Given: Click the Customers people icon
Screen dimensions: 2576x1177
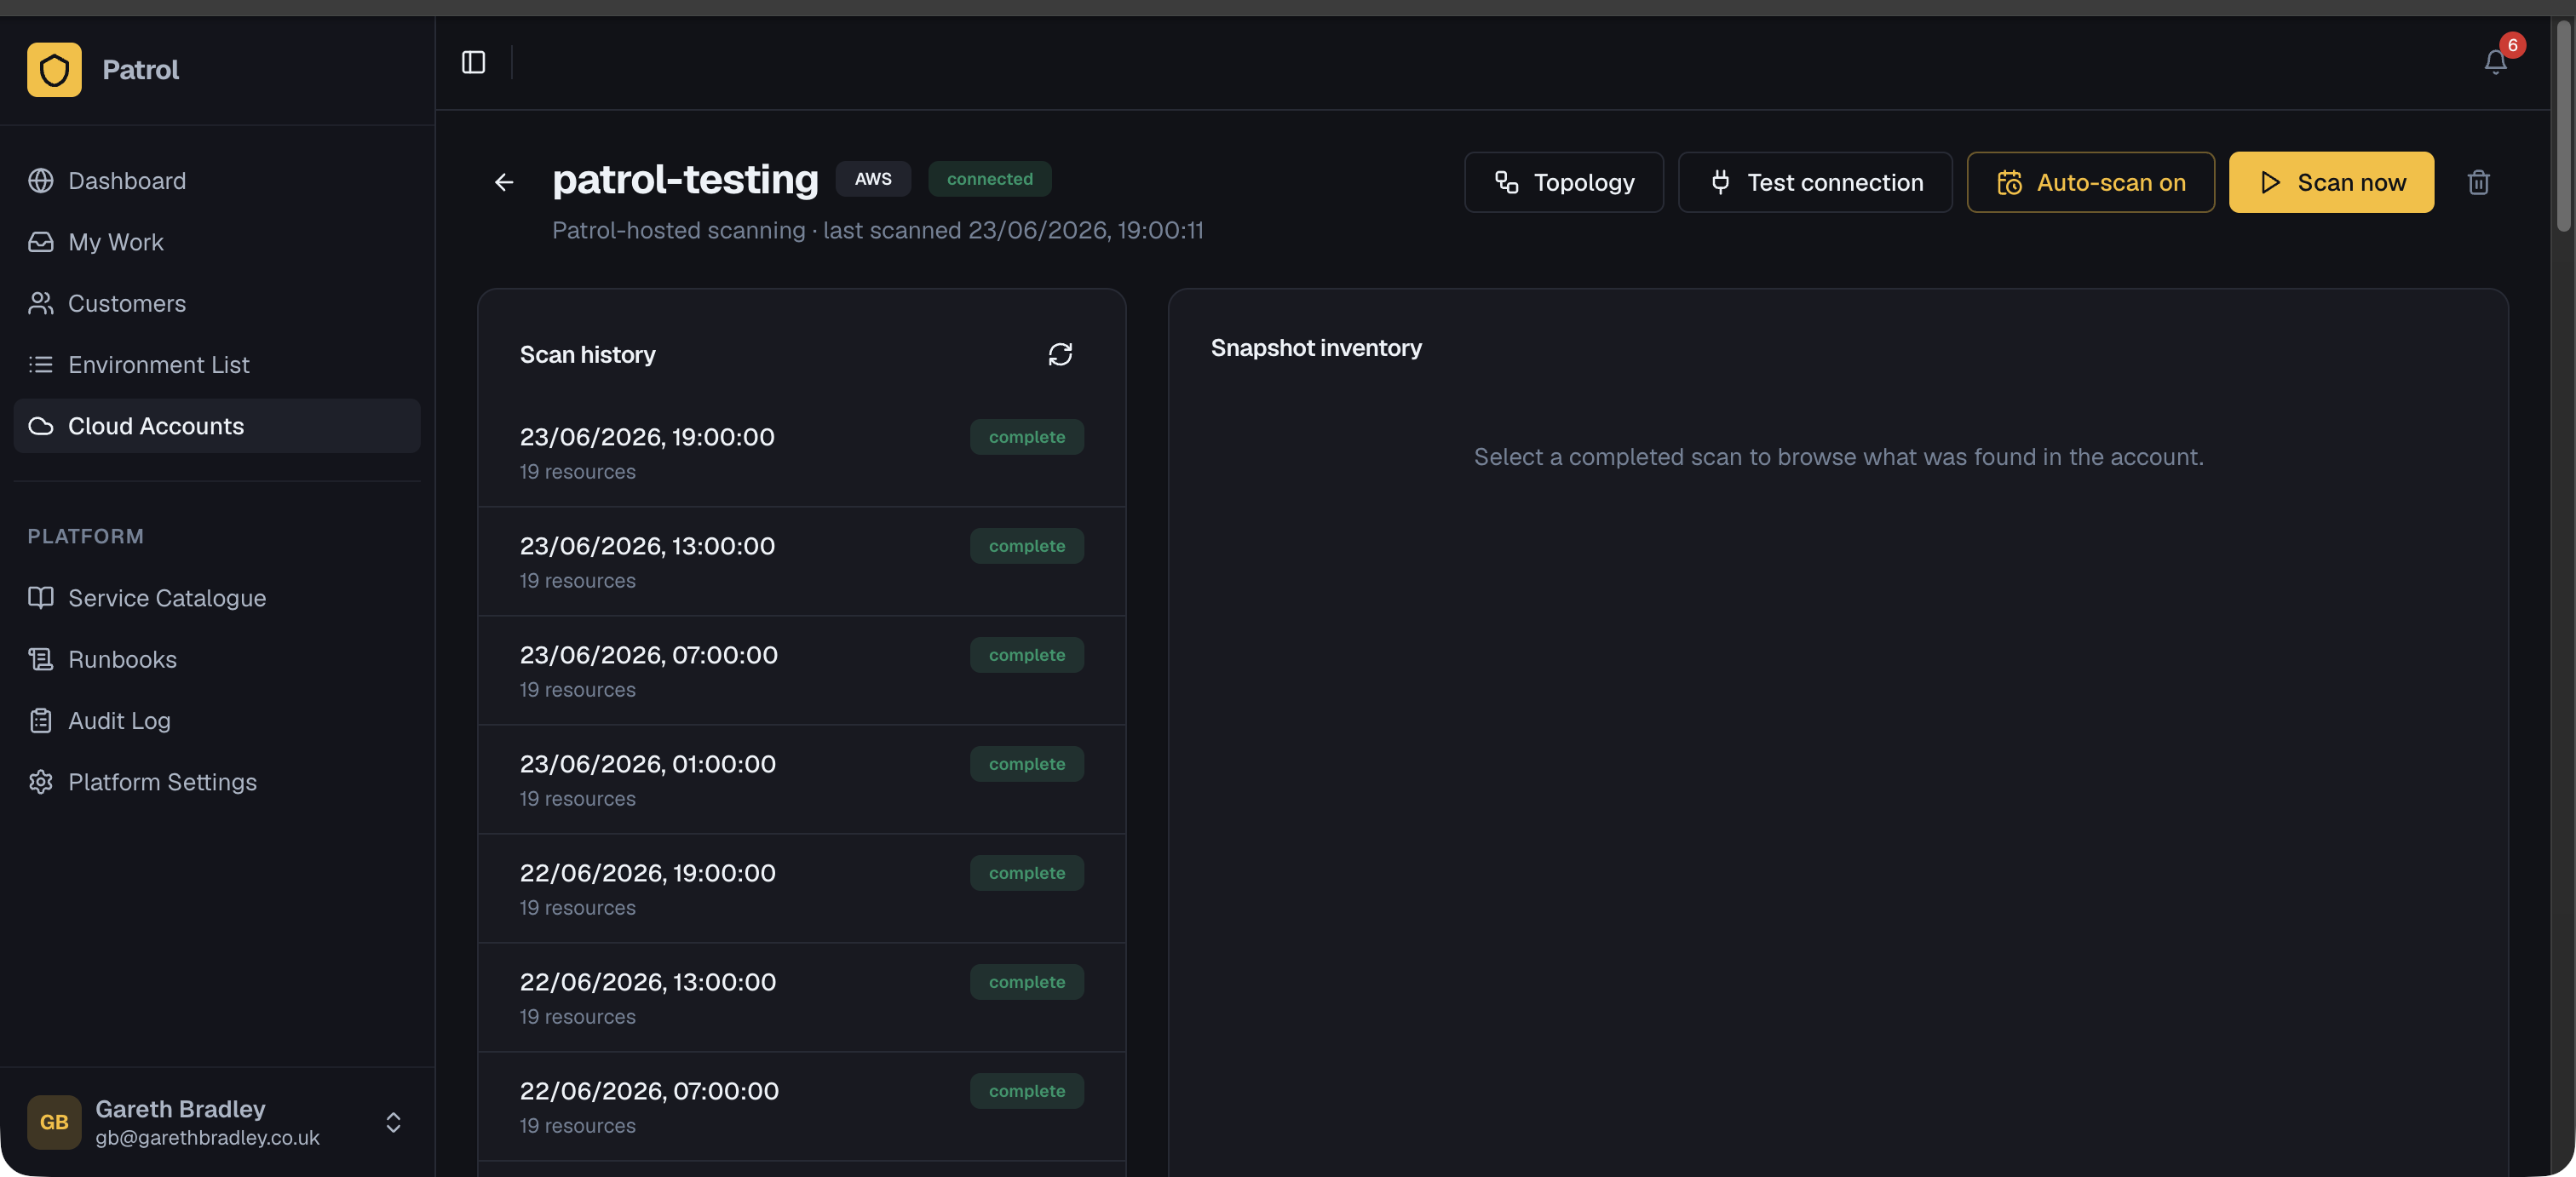Looking at the screenshot, I should tap(41, 303).
